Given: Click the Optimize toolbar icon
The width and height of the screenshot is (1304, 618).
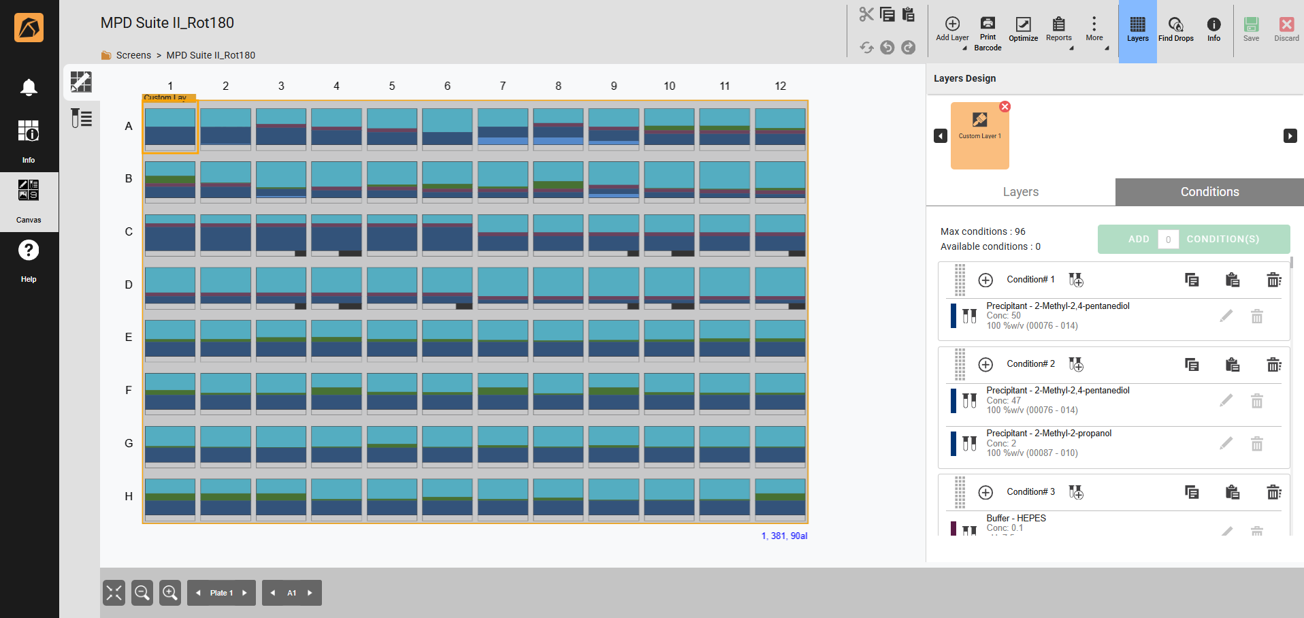Looking at the screenshot, I should [x=1023, y=29].
